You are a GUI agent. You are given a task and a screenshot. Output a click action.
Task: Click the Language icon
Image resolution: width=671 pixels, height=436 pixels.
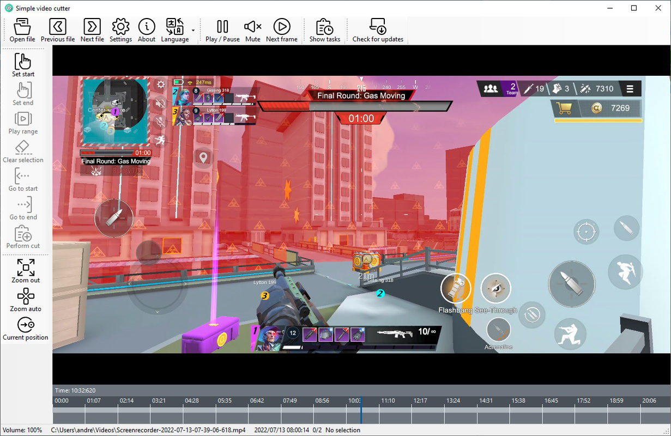[175, 31]
